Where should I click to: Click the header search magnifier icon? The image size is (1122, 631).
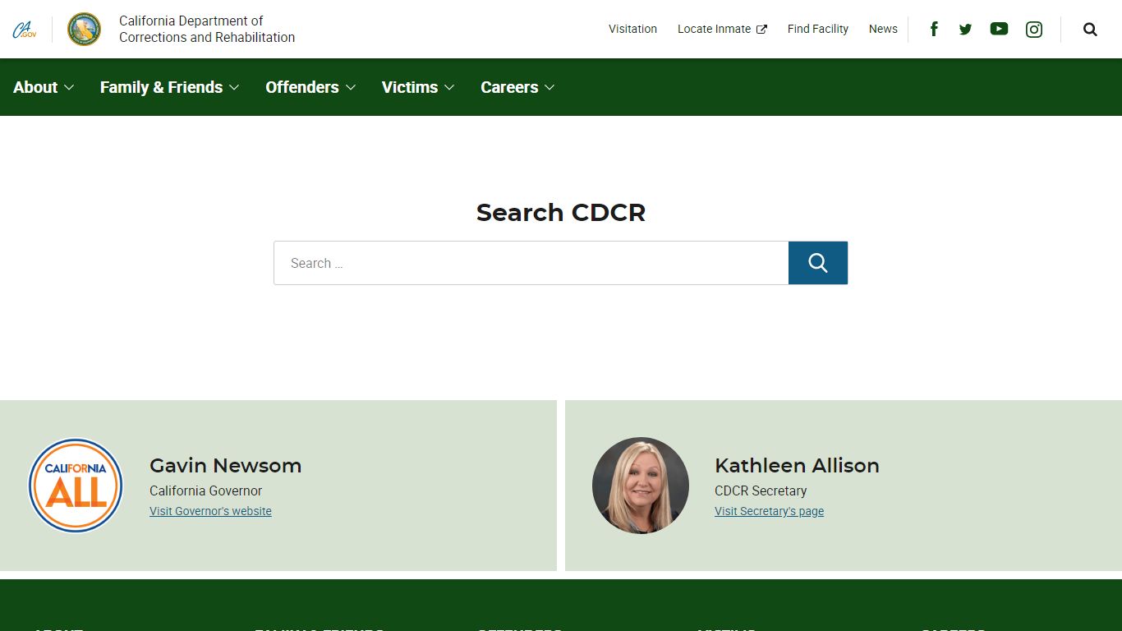point(1090,30)
